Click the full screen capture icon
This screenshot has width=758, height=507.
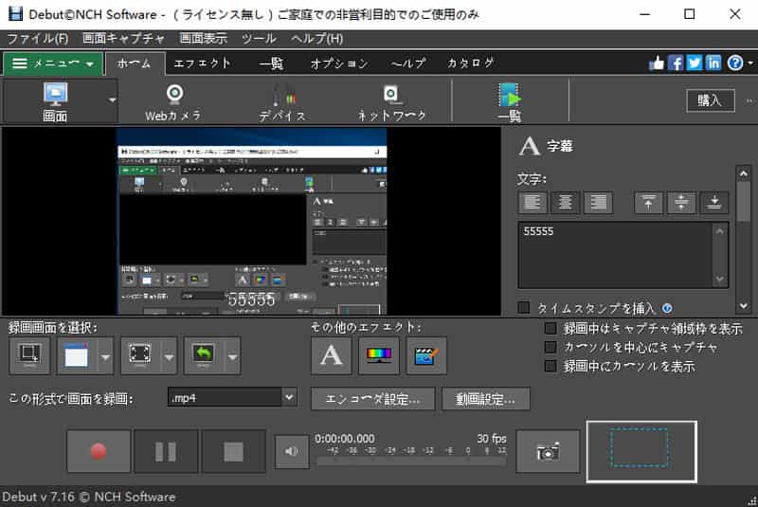tap(140, 356)
